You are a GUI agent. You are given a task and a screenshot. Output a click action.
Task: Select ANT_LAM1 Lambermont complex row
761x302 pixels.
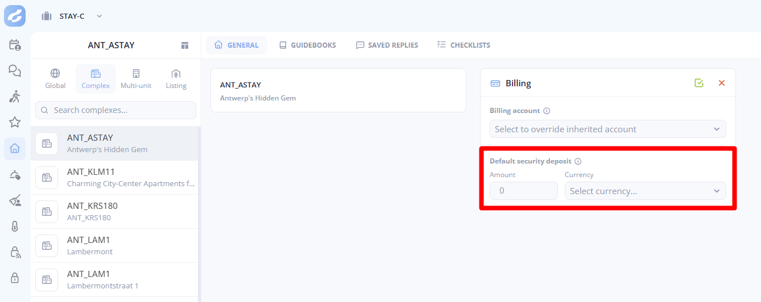tap(114, 246)
